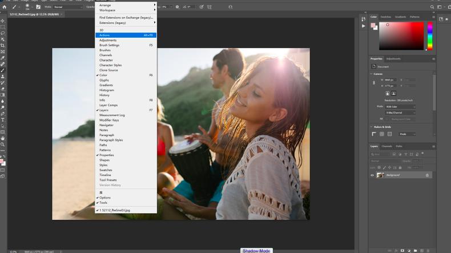Image resolution: width=451 pixels, height=253 pixels.
Task: Click portrait orientation icon in Canvas section
Action: click(x=388, y=93)
